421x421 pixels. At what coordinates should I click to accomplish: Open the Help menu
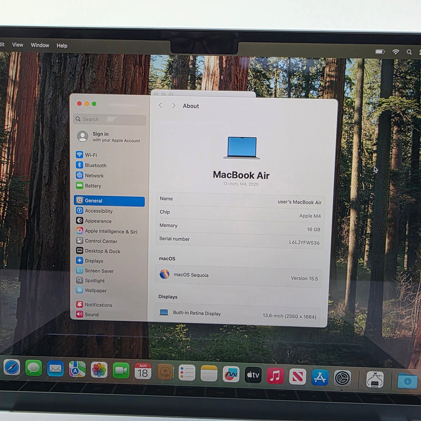click(62, 46)
